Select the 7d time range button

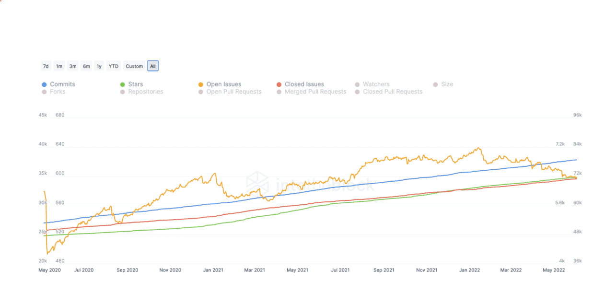click(x=46, y=66)
